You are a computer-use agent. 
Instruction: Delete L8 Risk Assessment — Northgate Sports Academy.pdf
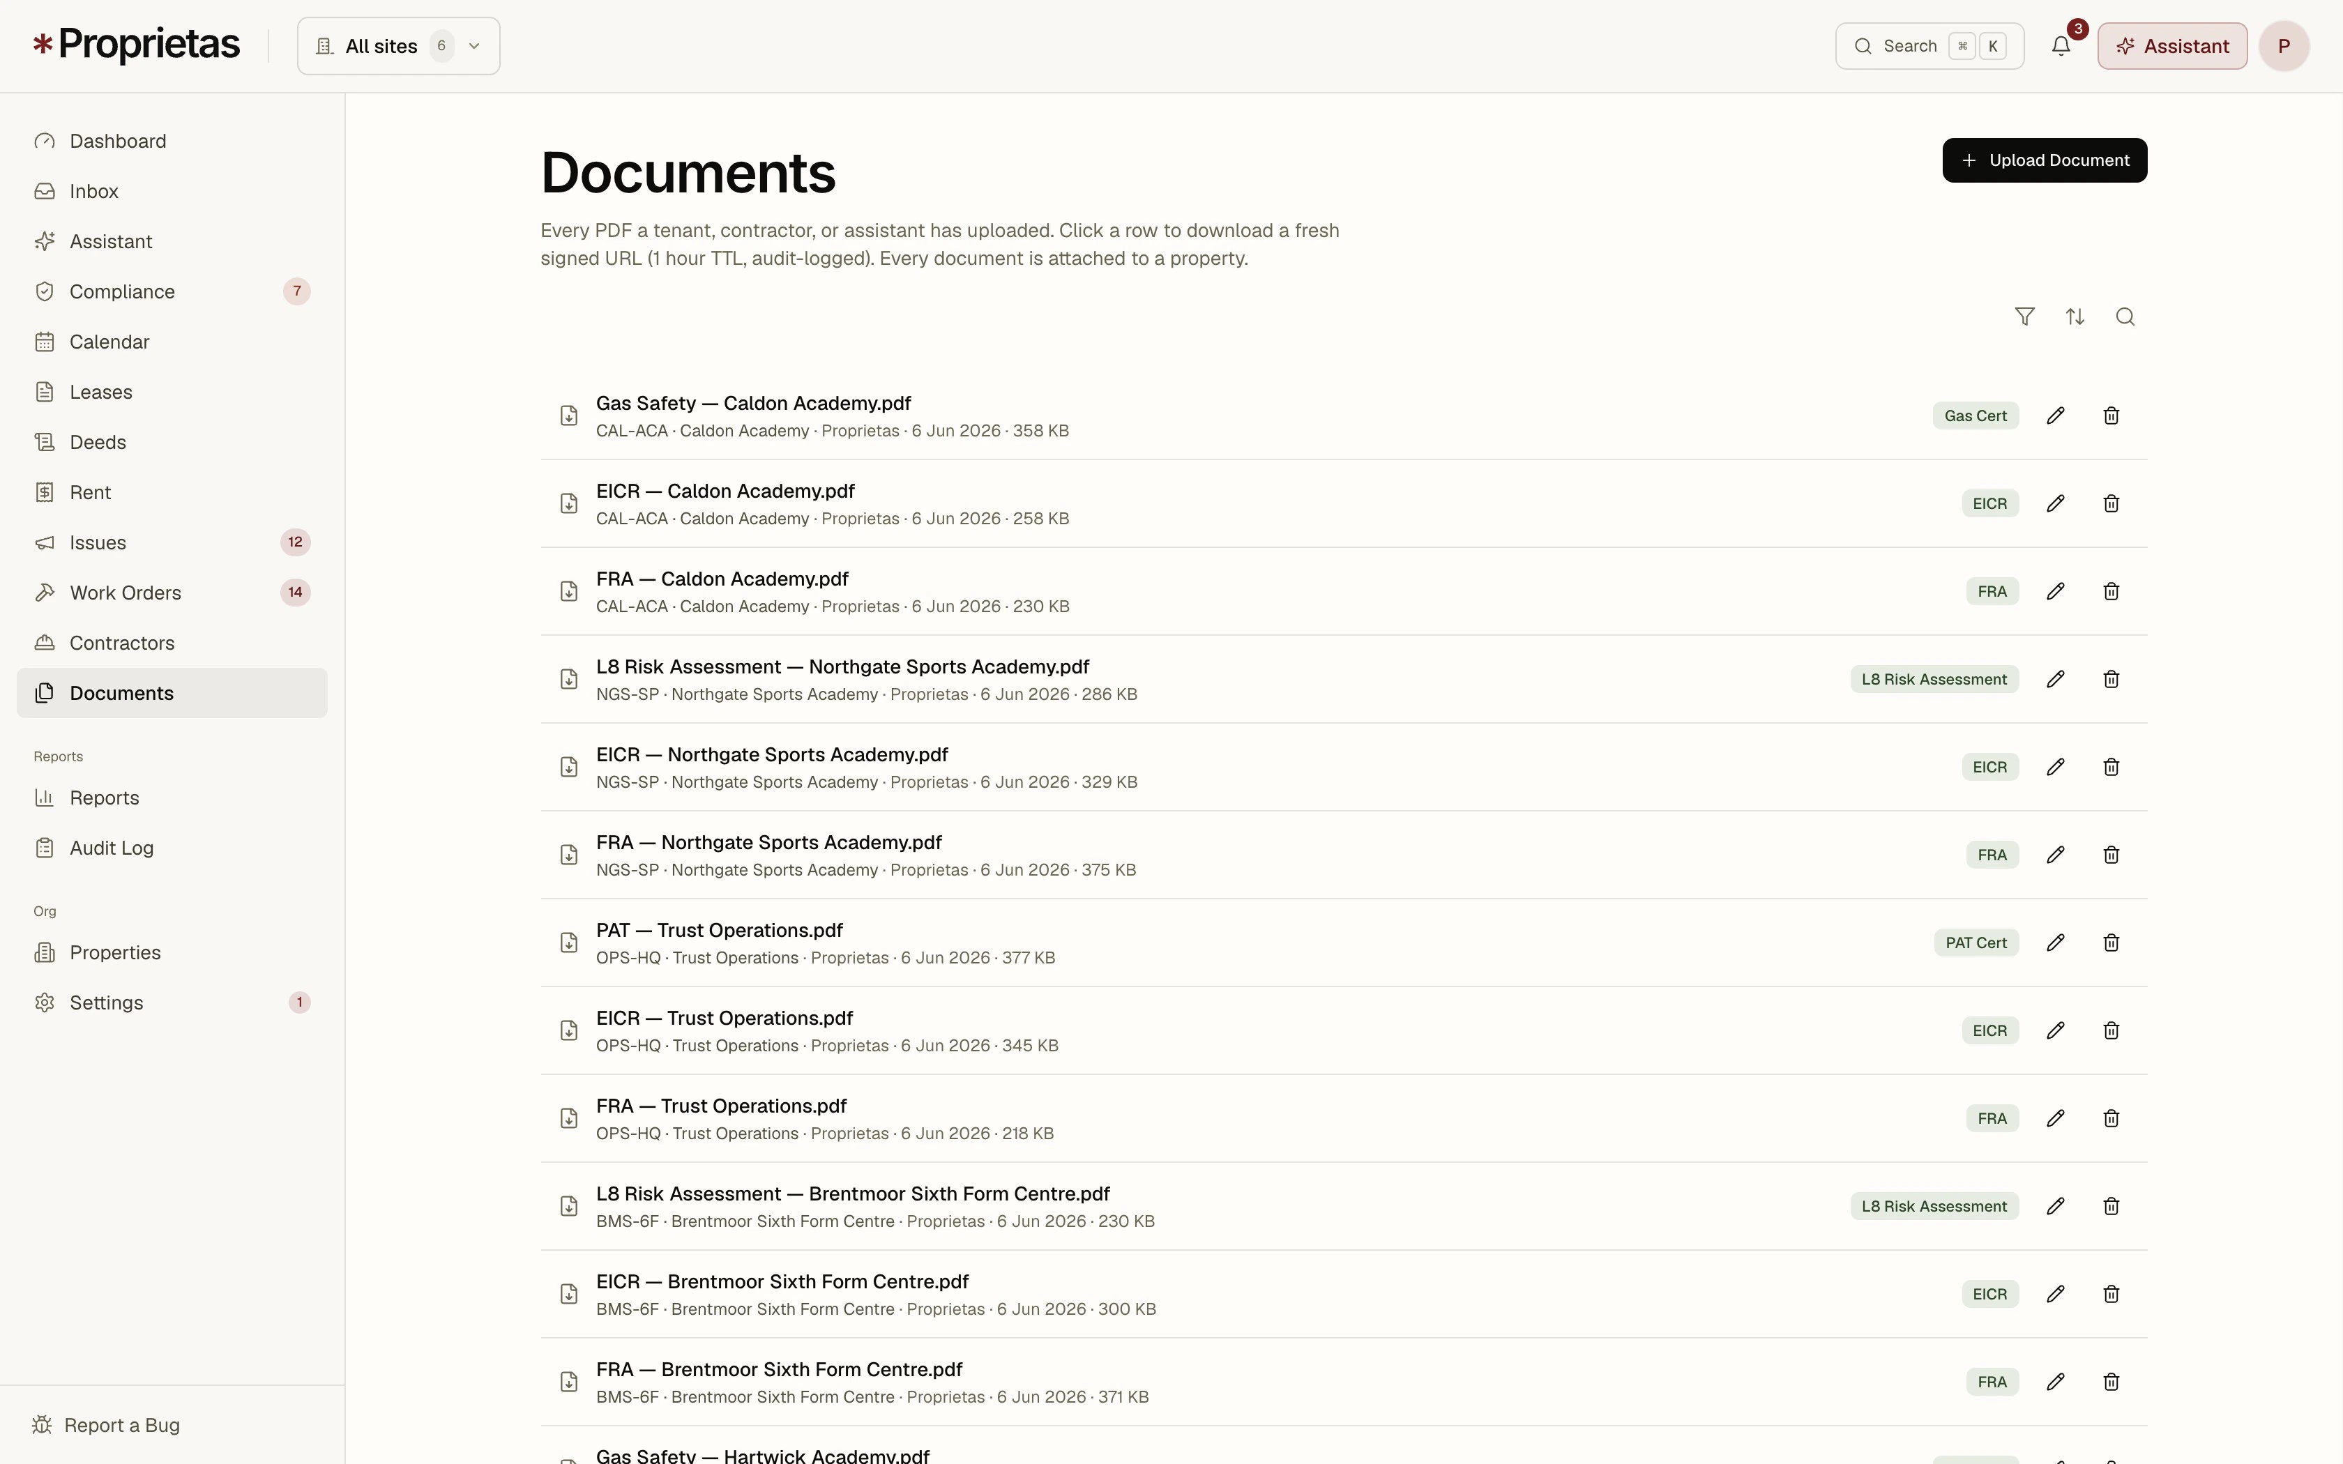click(2111, 679)
